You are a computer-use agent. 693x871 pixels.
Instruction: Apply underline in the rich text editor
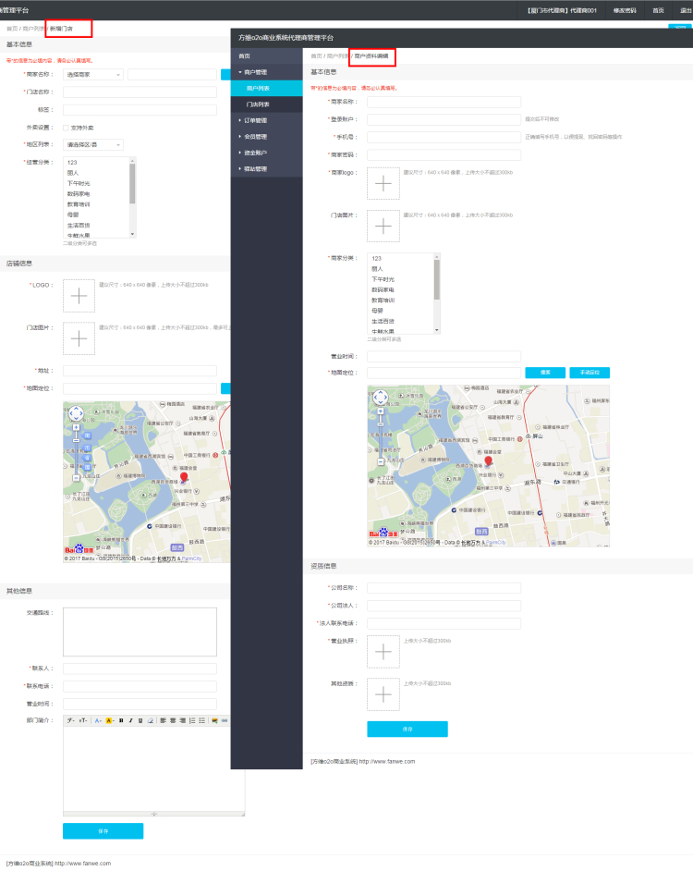[140, 719]
